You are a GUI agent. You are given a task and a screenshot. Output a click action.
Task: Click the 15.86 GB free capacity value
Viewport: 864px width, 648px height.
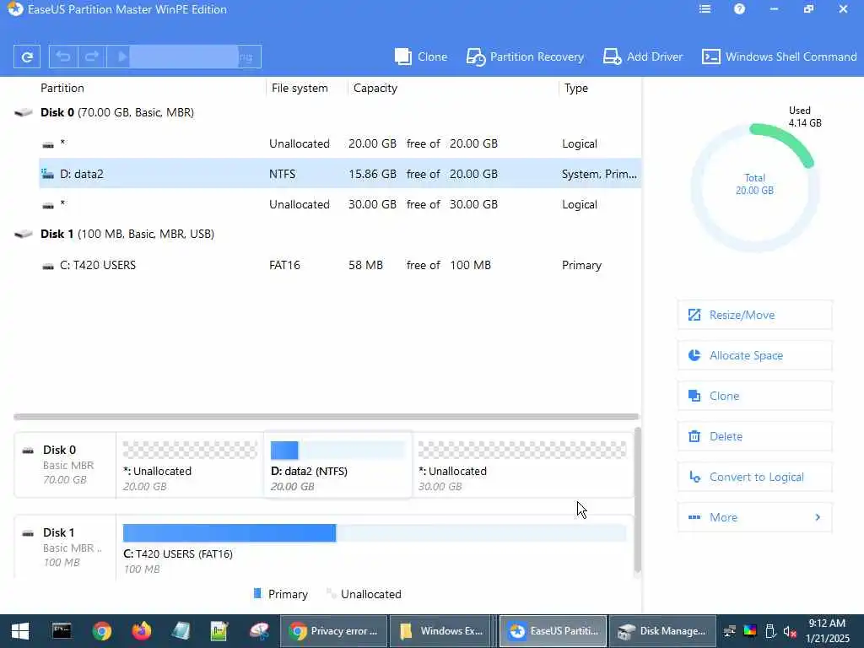click(372, 174)
